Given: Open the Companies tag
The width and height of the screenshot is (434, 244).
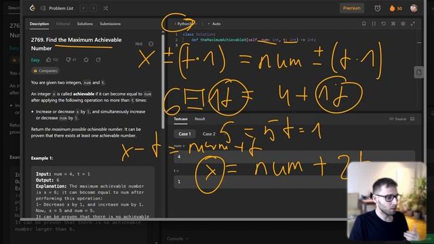Looking at the screenshot, I should pos(45,70).
